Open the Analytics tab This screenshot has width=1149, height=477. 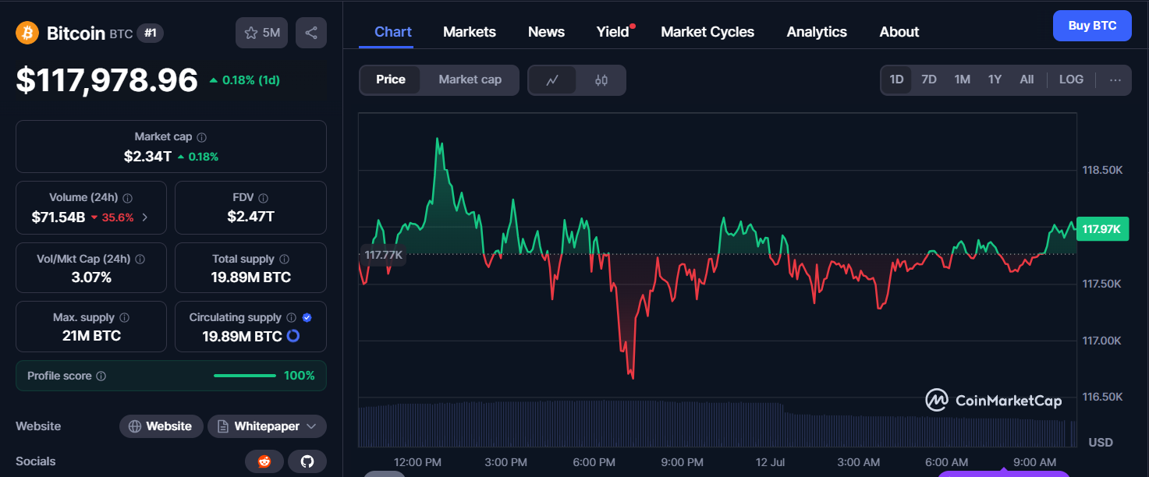point(817,32)
